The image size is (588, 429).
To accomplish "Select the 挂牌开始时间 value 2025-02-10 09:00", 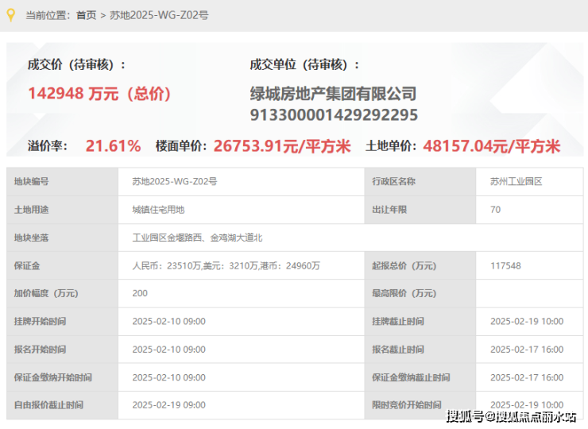I will [x=168, y=322].
